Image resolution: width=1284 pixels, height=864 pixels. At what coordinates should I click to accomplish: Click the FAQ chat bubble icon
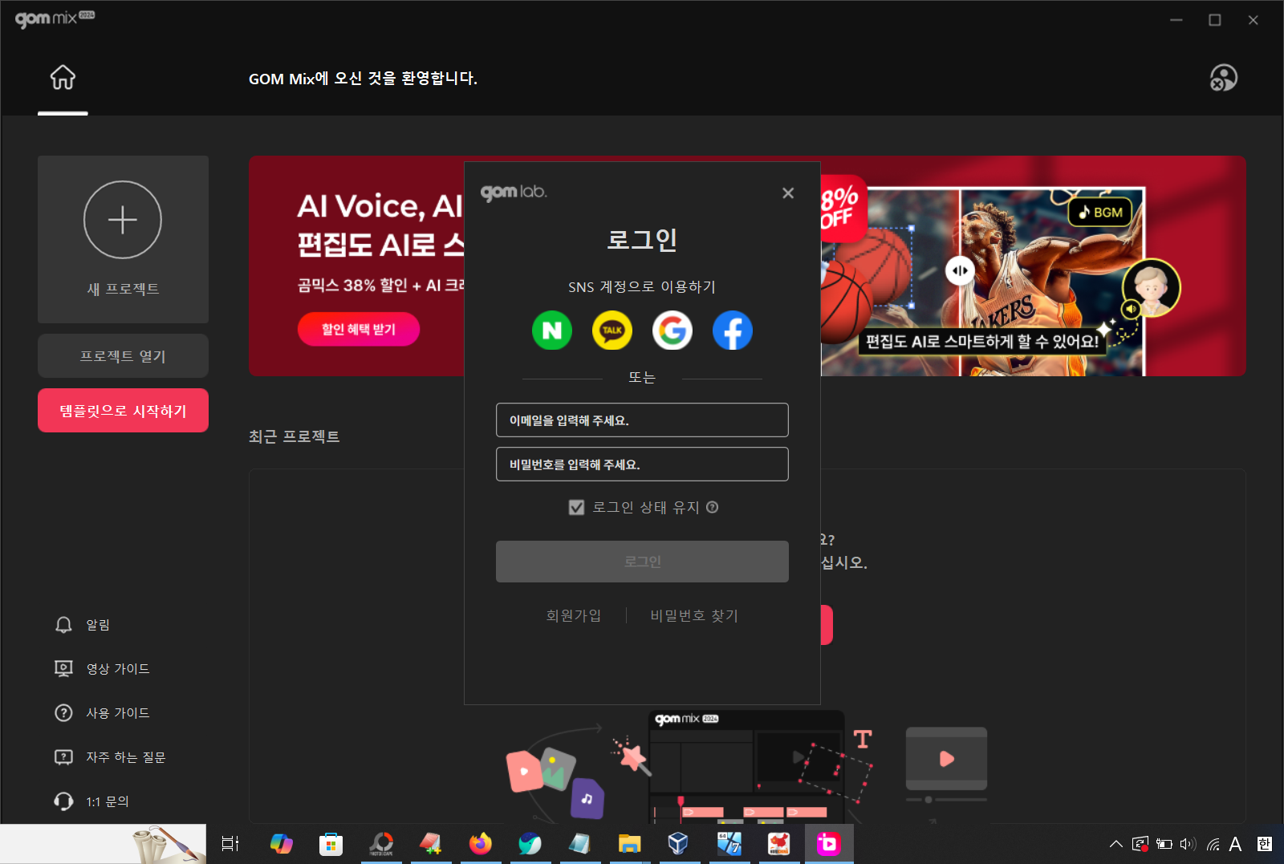(63, 757)
